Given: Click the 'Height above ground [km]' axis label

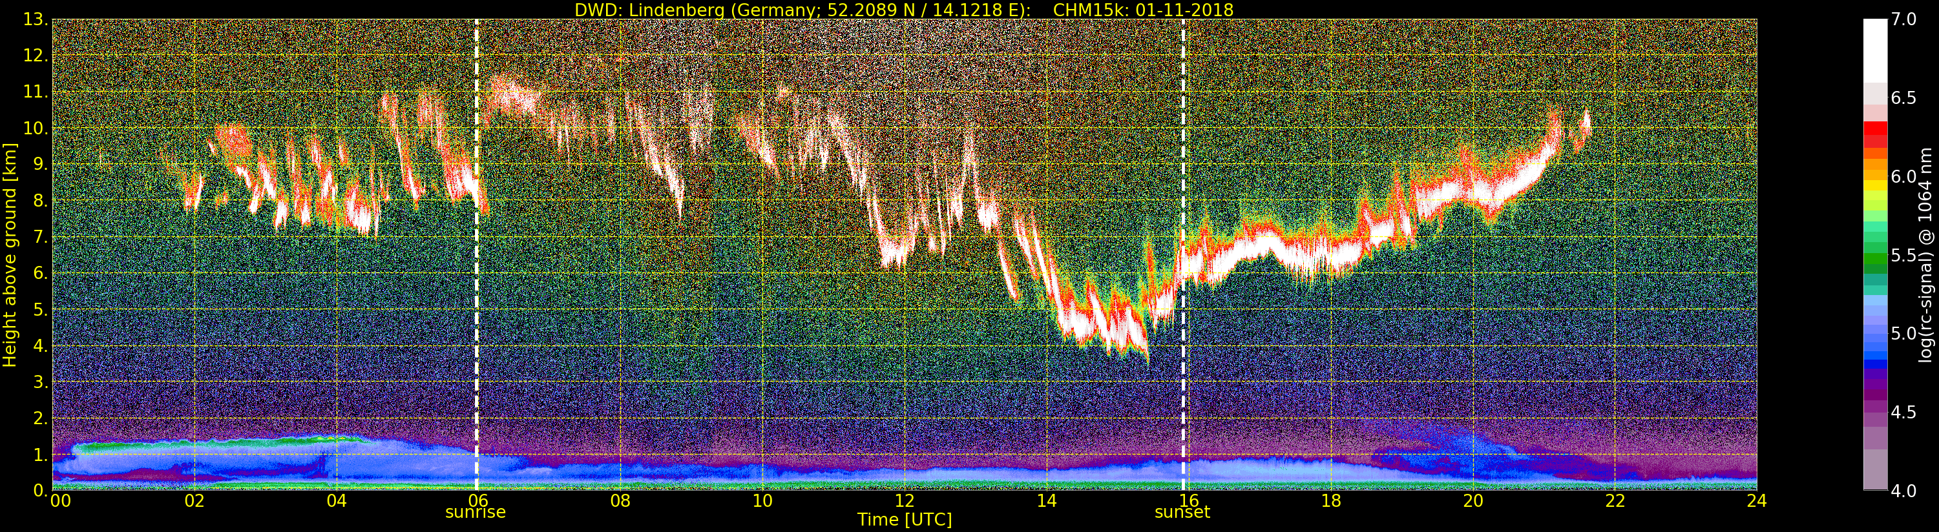Looking at the screenshot, I should [10, 255].
